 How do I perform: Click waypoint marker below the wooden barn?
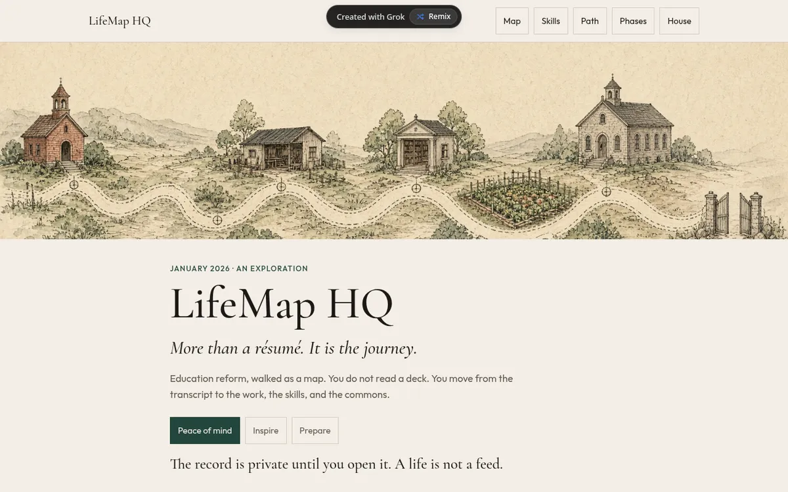tap(281, 187)
